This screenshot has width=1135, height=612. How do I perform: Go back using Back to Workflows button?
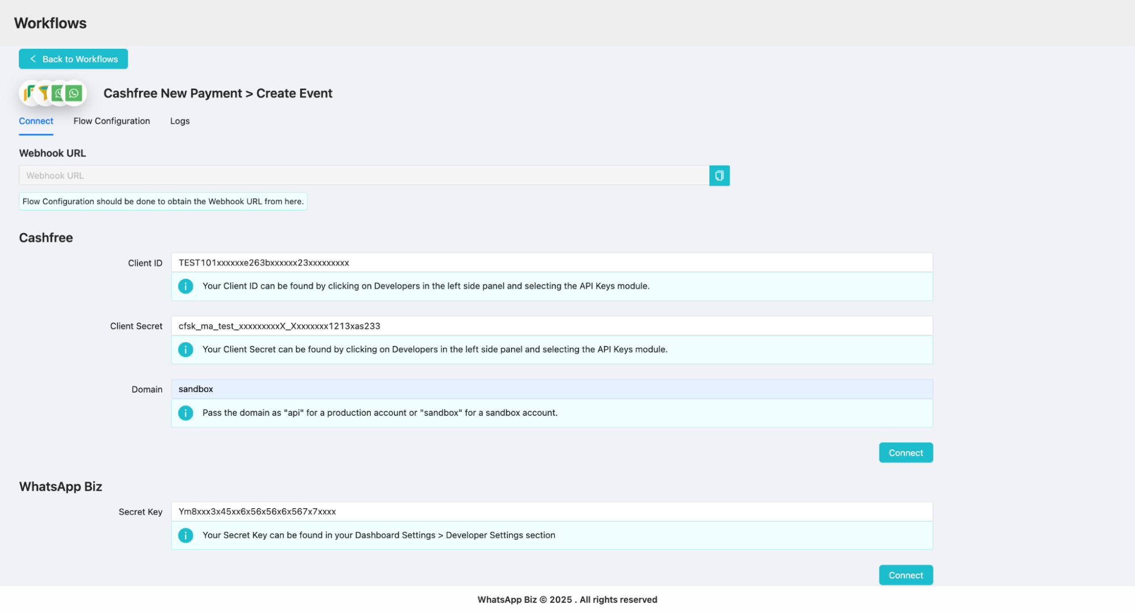[x=73, y=59]
